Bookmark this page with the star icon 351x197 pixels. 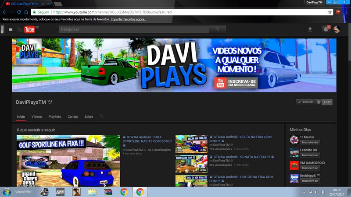[x=330, y=12]
